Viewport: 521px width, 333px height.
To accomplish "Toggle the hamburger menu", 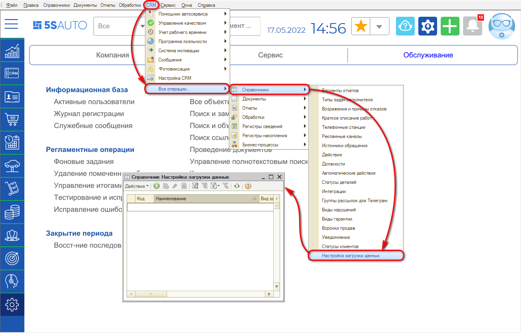I will click(x=12, y=24).
